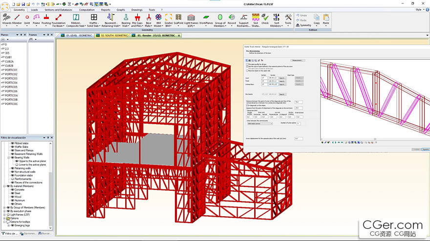Click the Redo button in Edition

[301, 20]
